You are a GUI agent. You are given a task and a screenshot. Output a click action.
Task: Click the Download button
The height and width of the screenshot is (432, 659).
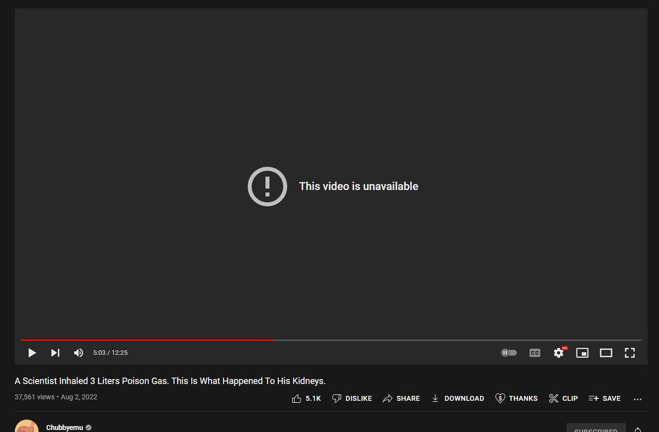(x=457, y=398)
